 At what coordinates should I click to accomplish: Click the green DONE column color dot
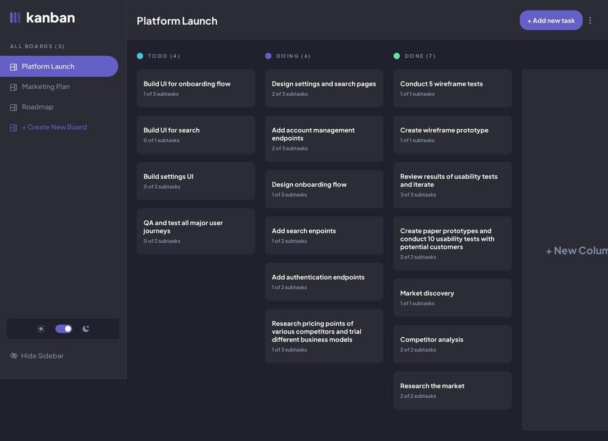397,56
